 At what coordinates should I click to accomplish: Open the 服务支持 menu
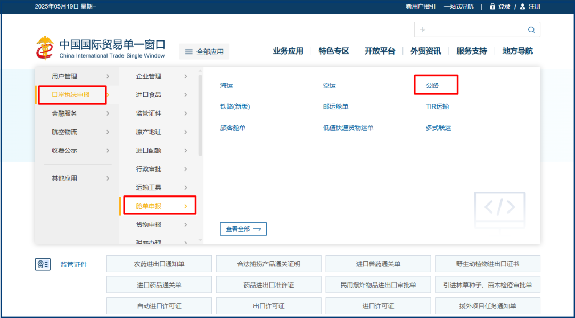pos(471,51)
